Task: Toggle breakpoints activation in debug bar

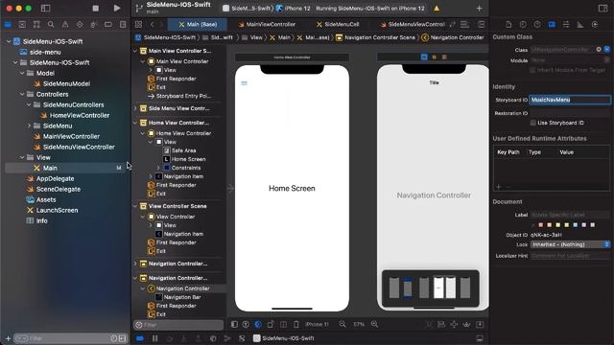Action: coord(140,338)
